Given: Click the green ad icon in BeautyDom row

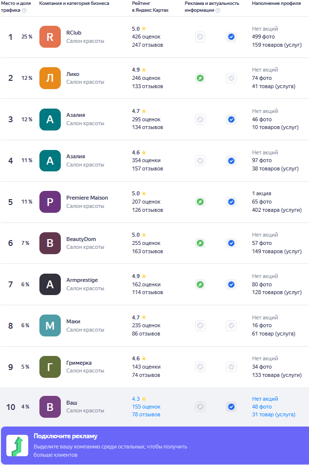Looking at the screenshot, I should [x=200, y=243].
